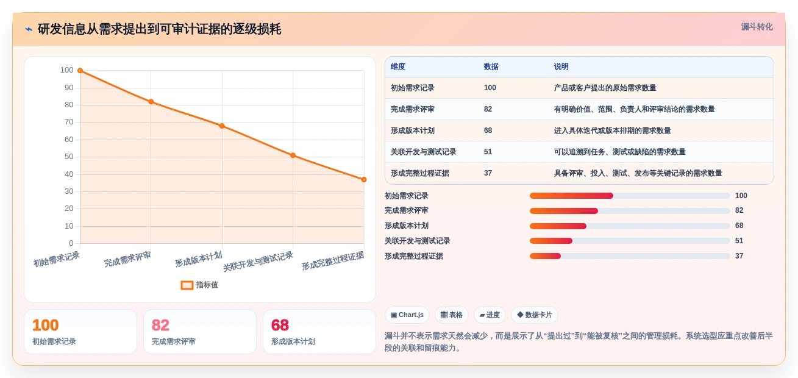798x378 pixels.
Task: Click the 说明 column header
Action: pos(561,66)
